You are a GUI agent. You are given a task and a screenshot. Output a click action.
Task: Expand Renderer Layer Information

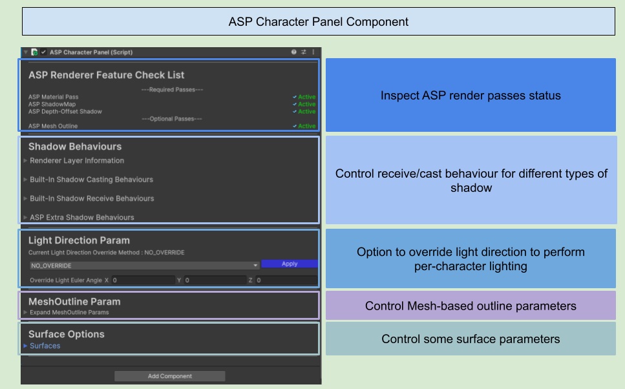(x=26, y=161)
